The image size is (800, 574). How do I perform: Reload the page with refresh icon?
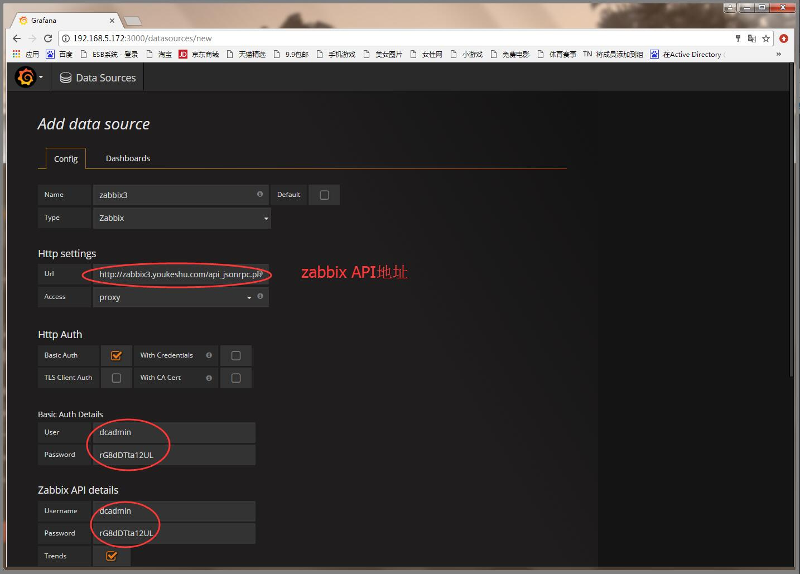point(48,38)
